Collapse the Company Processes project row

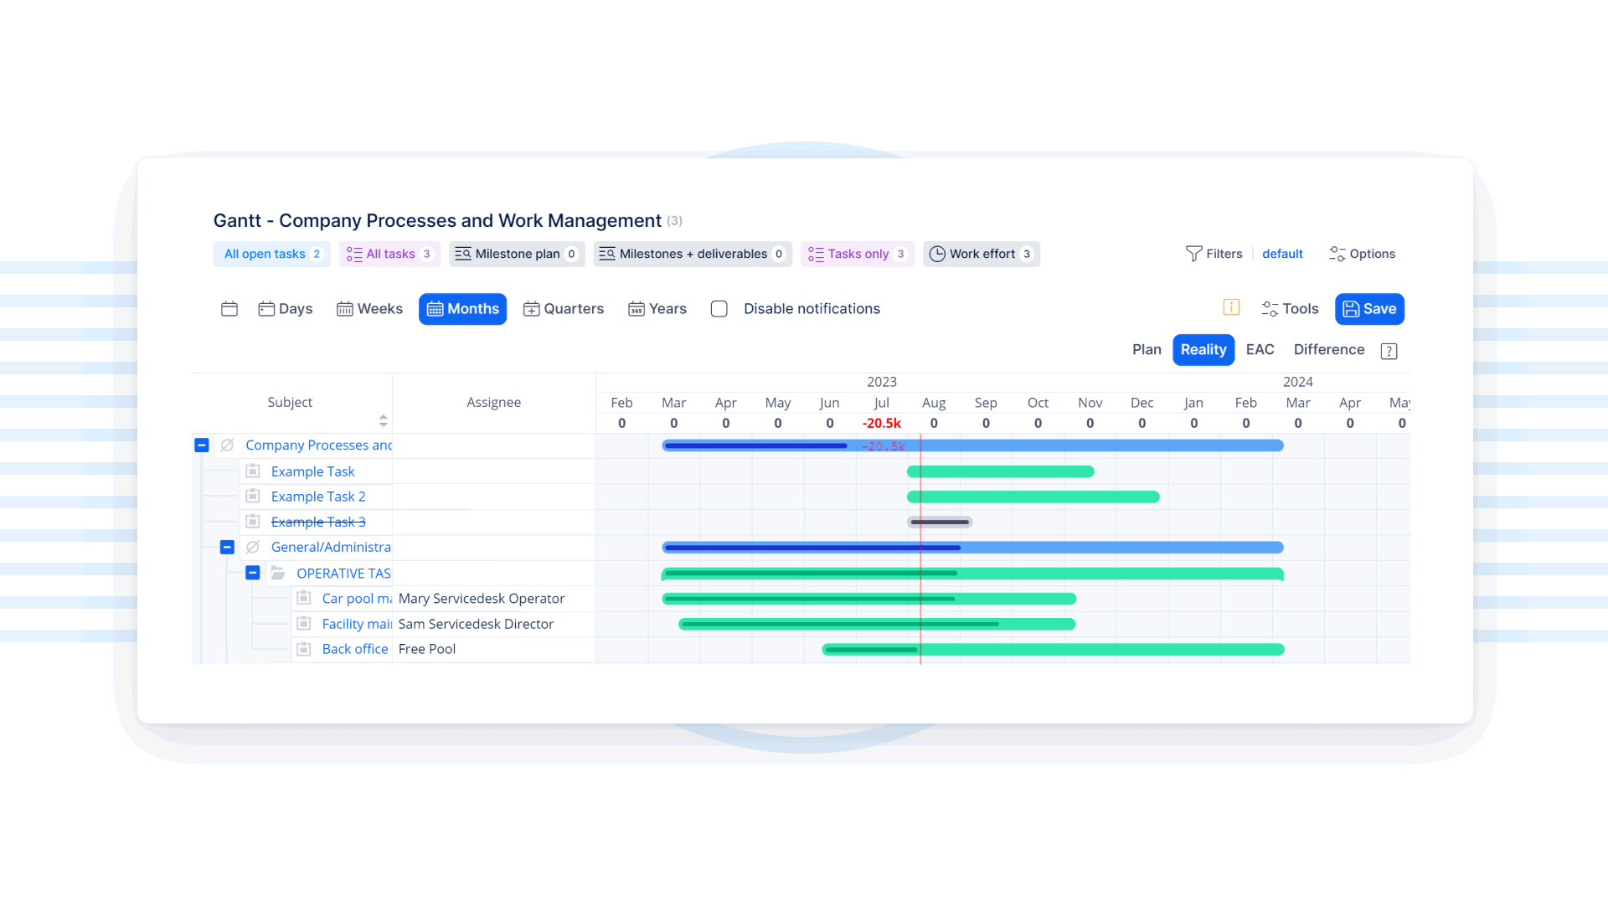[x=201, y=445]
